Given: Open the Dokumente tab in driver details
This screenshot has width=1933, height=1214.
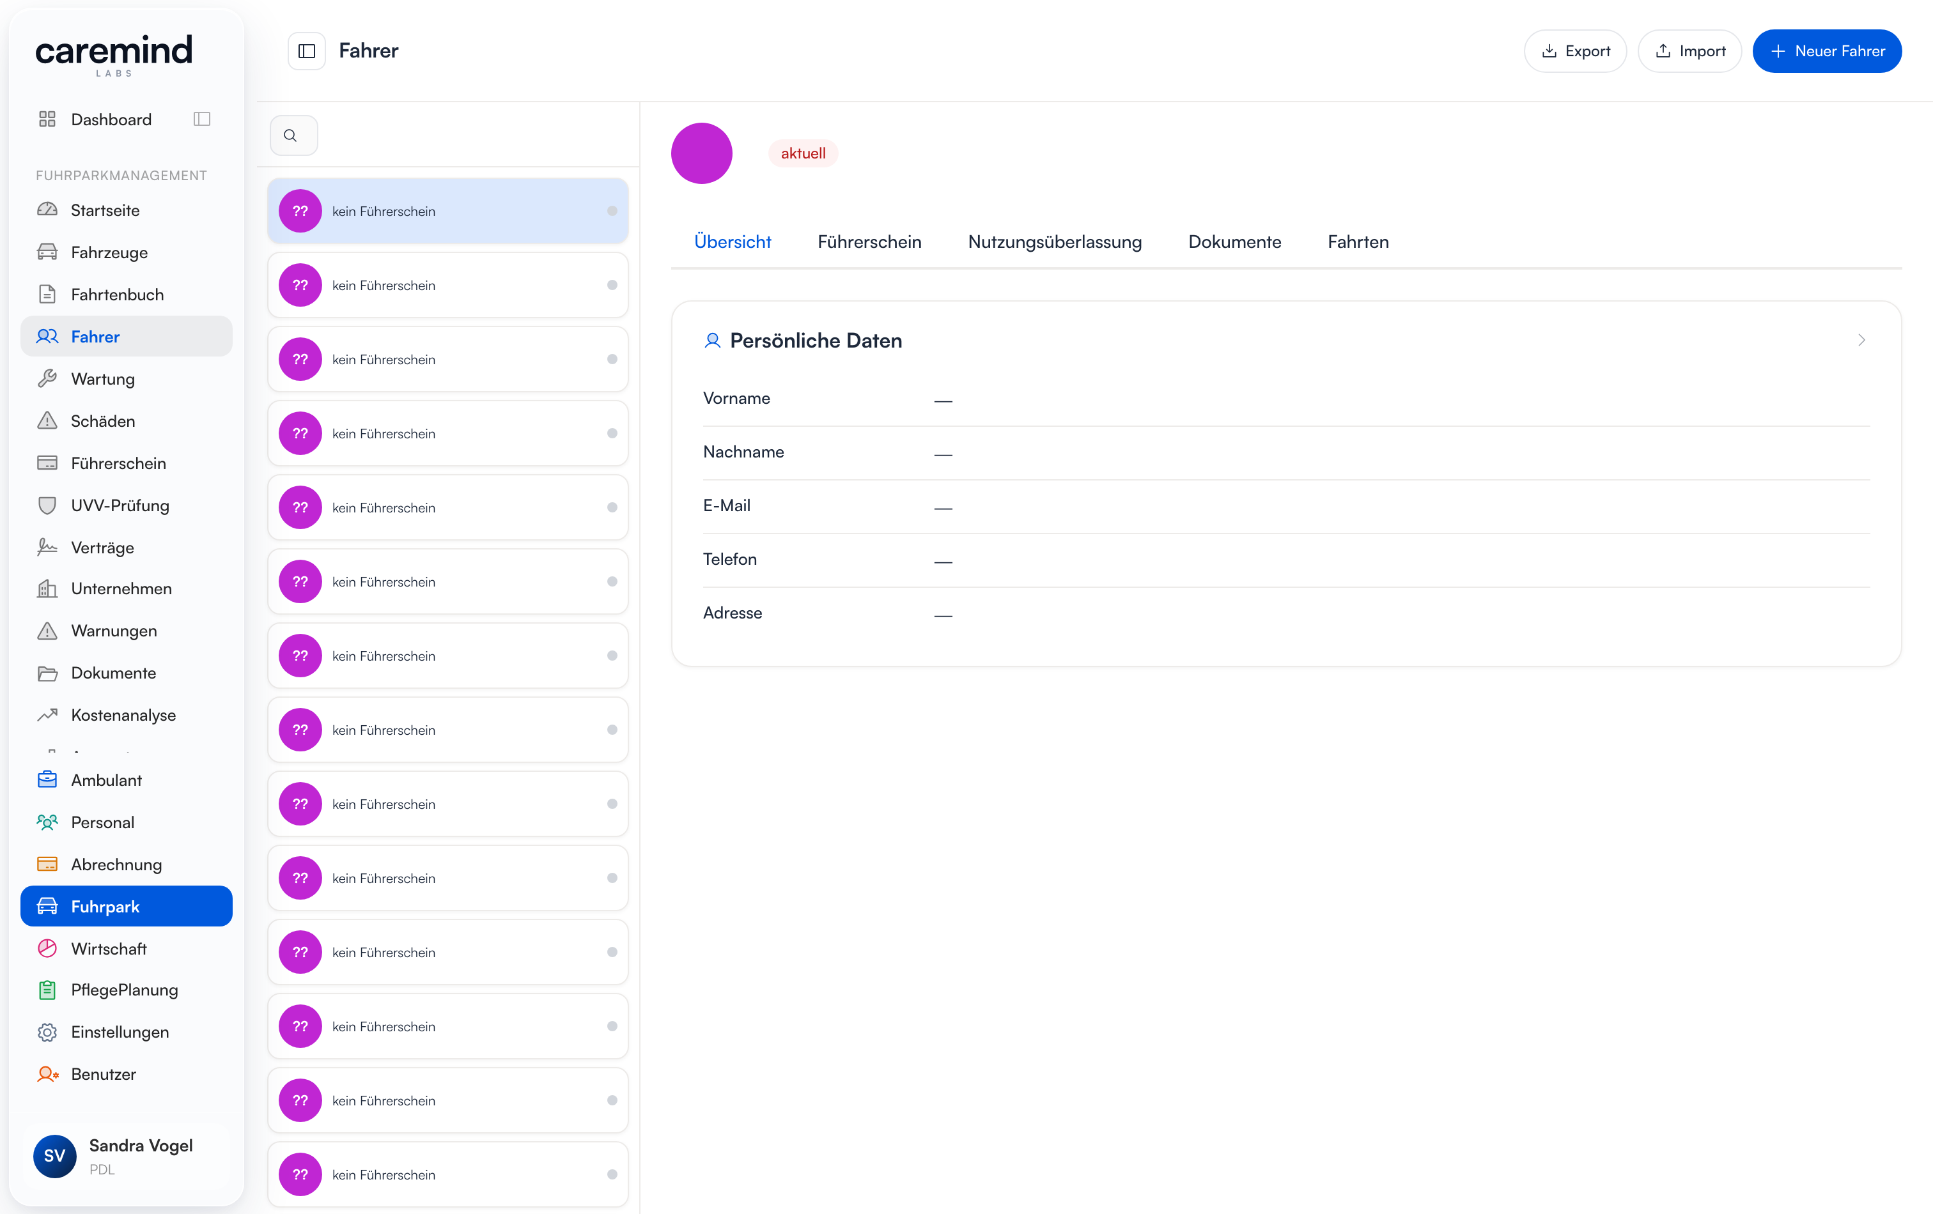Looking at the screenshot, I should 1234,242.
